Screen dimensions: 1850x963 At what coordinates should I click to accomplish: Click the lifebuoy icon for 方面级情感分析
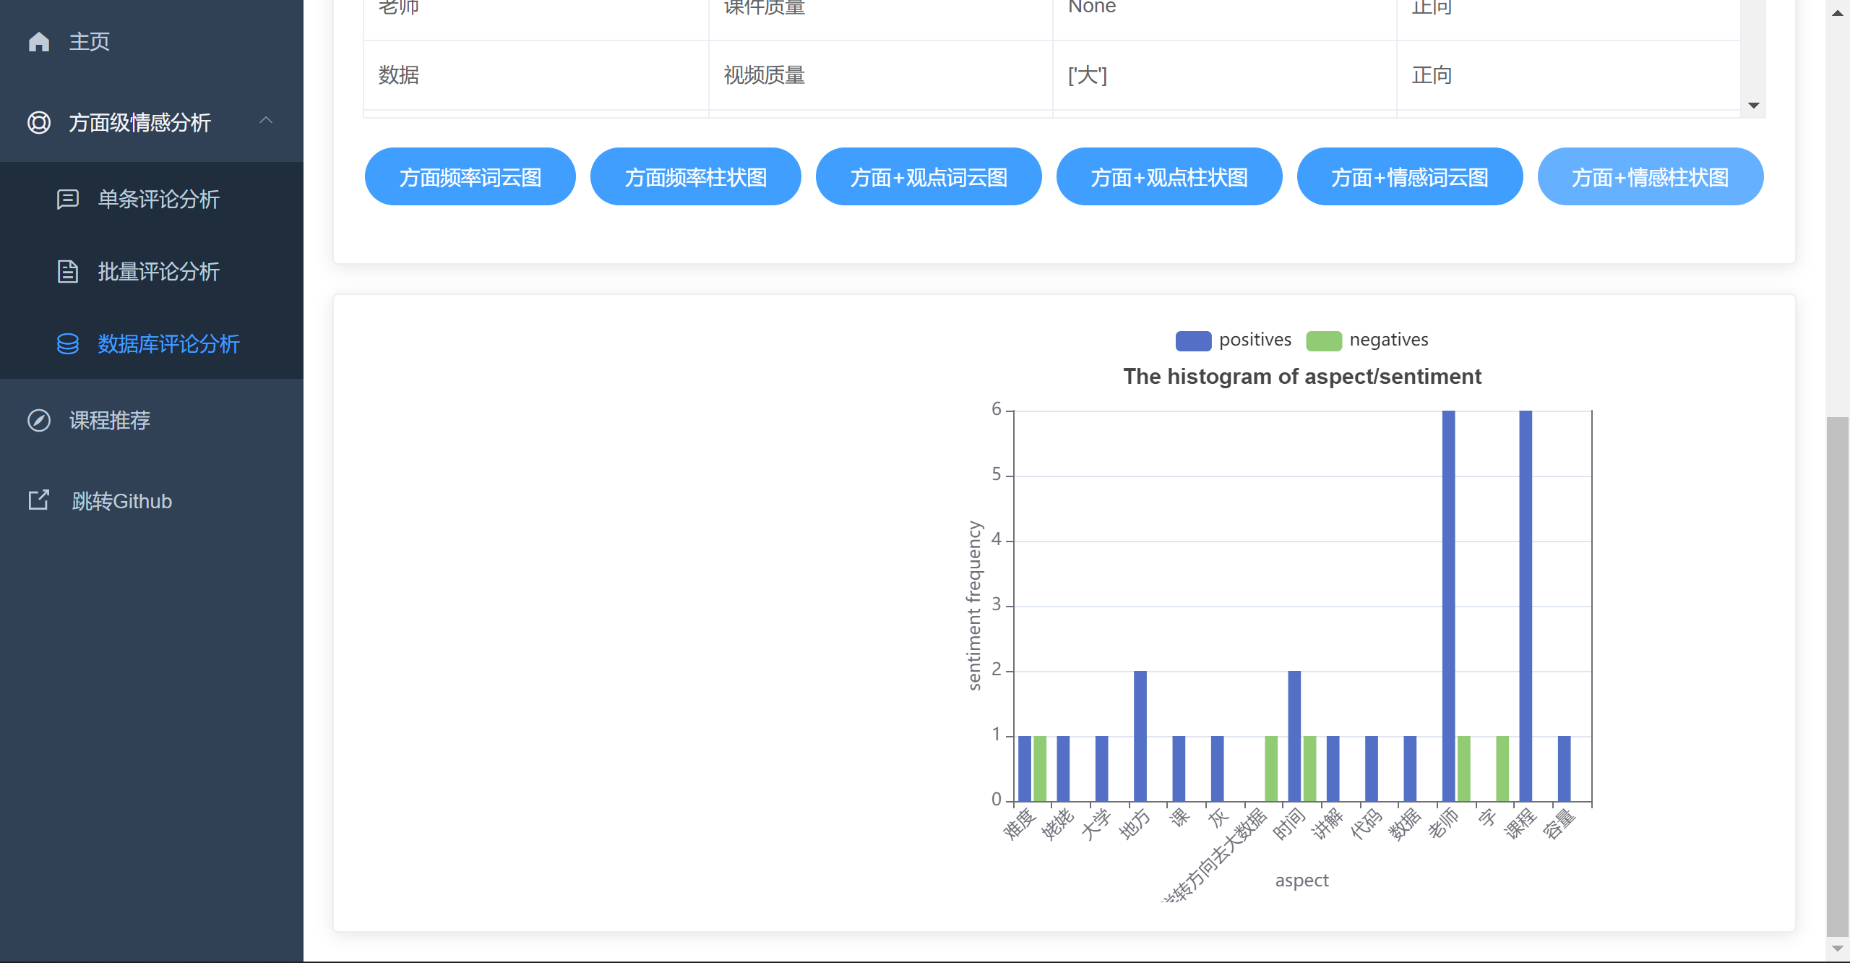[39, 122]
